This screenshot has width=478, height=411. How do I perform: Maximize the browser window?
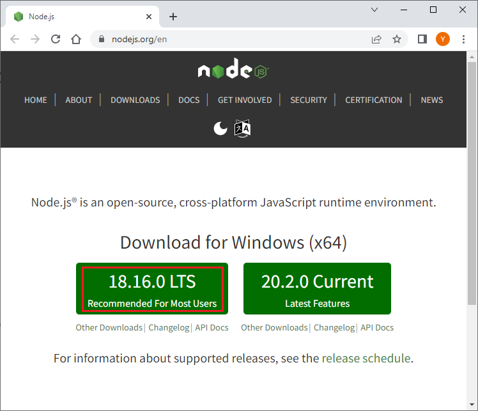(x=433, y=10)
